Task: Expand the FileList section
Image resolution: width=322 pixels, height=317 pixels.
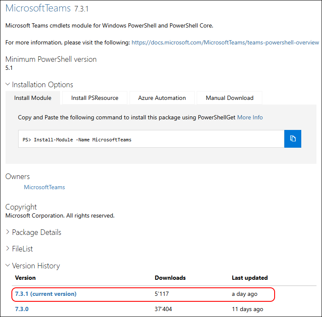Action: [x=19, y=249]
